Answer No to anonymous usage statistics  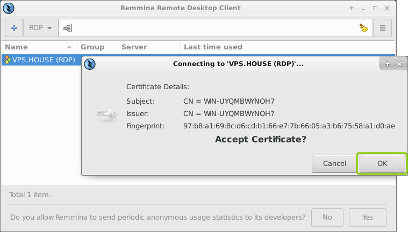coord(327,218)
